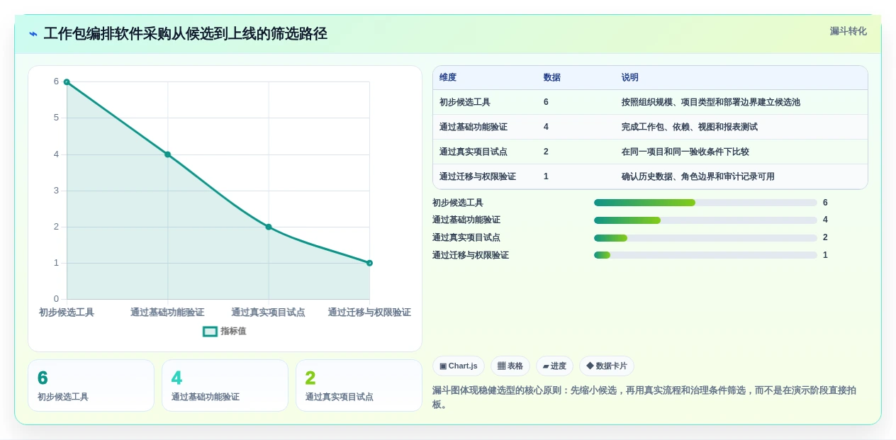Click the progress bar for 通过基础功能验证

click(705, 220)
